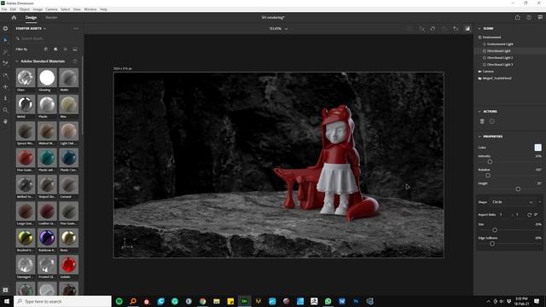
Task: Open Google Chrome from the taskbar
Action: point(203,301)
